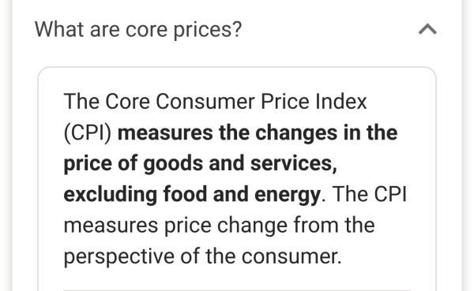Click the line 'perspective of the consumer.'

point(202,256)
